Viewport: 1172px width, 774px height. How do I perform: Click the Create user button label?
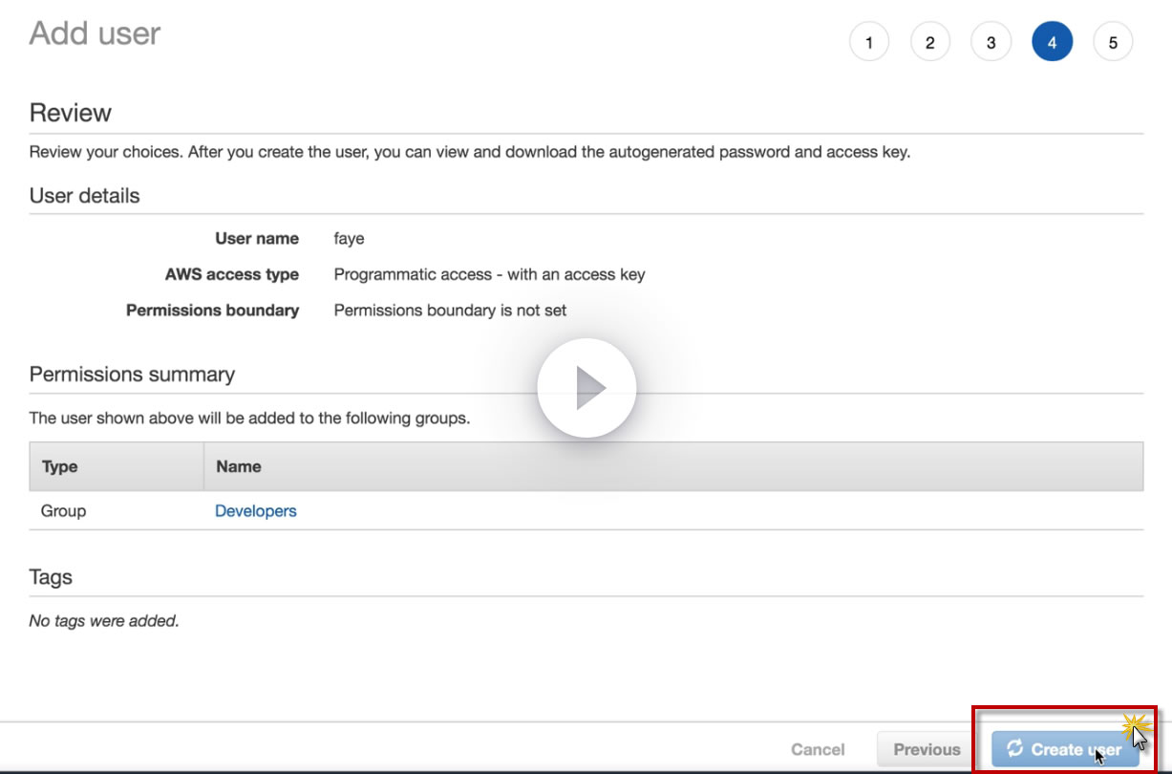tap(1076, 749)
